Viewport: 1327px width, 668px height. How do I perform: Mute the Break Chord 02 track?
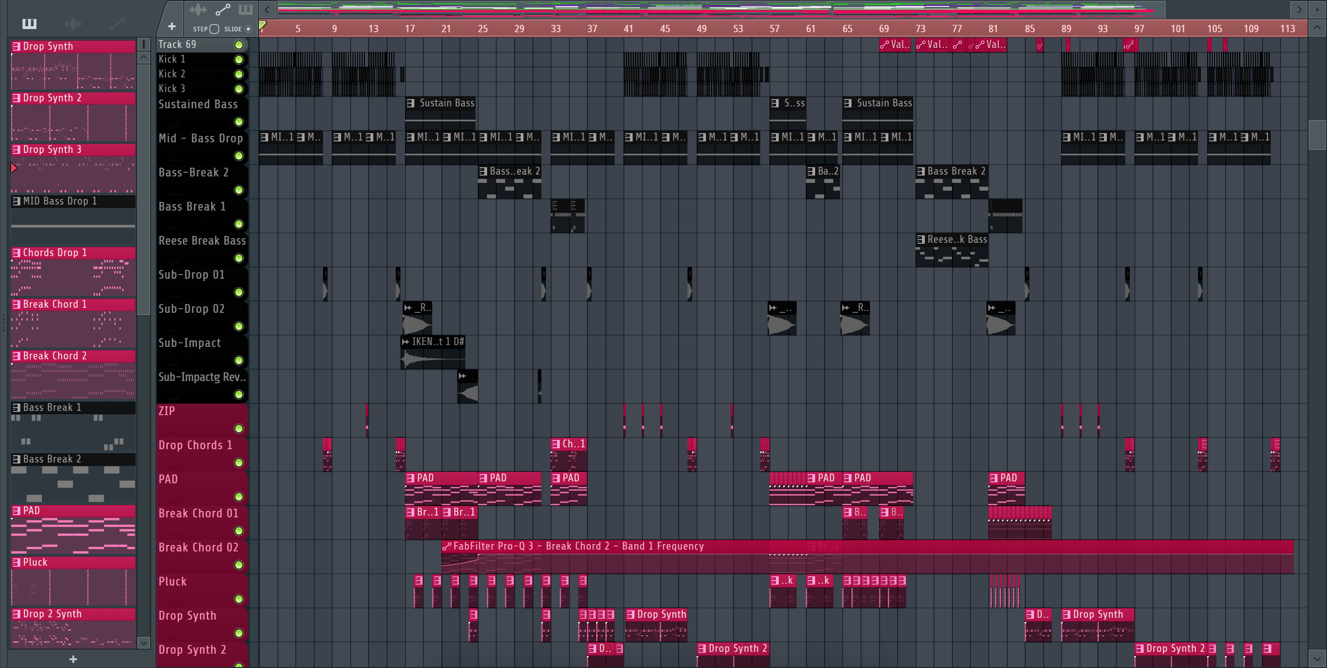click(x=239, y=565)
